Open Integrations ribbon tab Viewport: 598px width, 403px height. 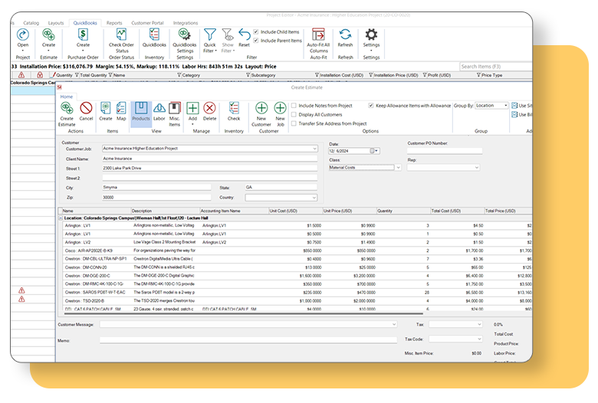click(x=186, y=23)
